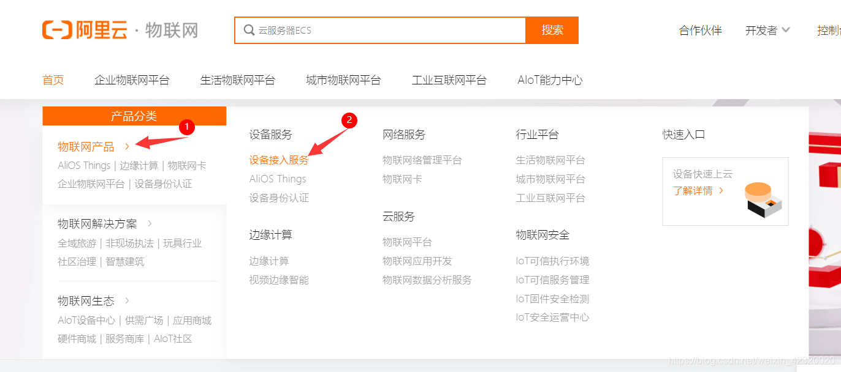Click the search magnifier icon

coord(249,31)
